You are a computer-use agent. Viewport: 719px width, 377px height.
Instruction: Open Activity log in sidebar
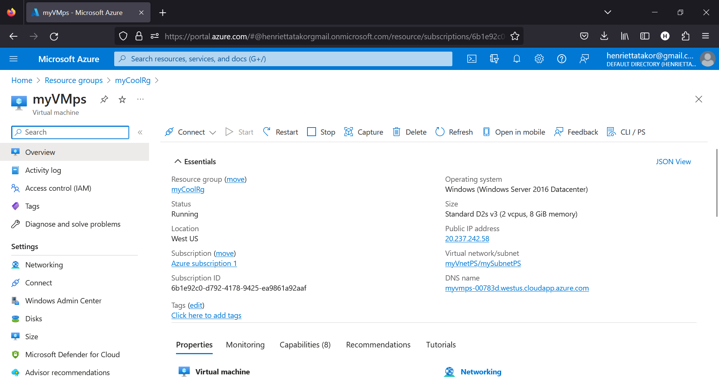tap(43, 170)
